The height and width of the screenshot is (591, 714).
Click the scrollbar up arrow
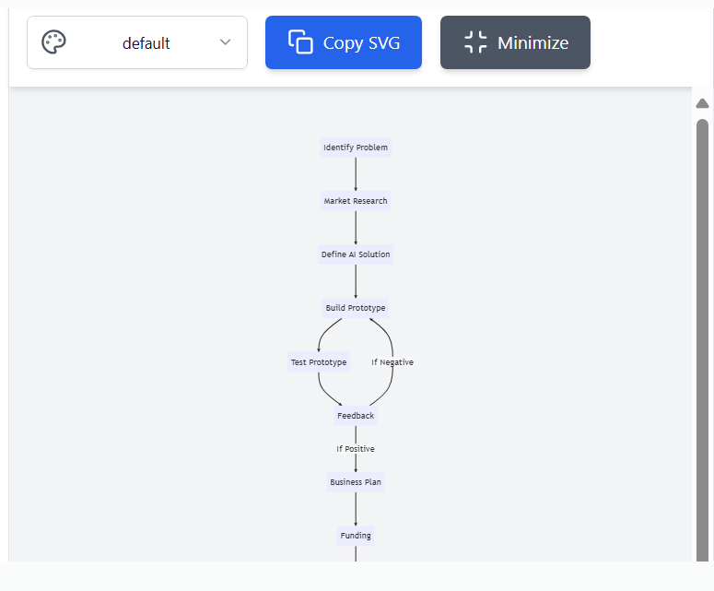pyautogui.click(x=702, y=103)
